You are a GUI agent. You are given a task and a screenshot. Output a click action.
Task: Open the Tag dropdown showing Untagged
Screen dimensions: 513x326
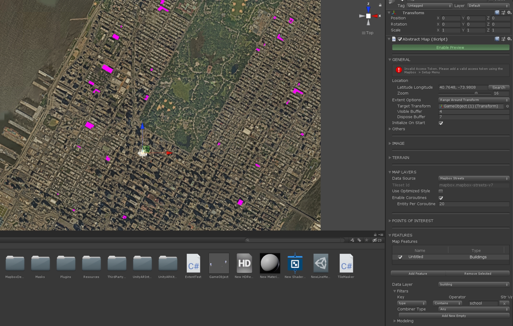pos(429,5)
